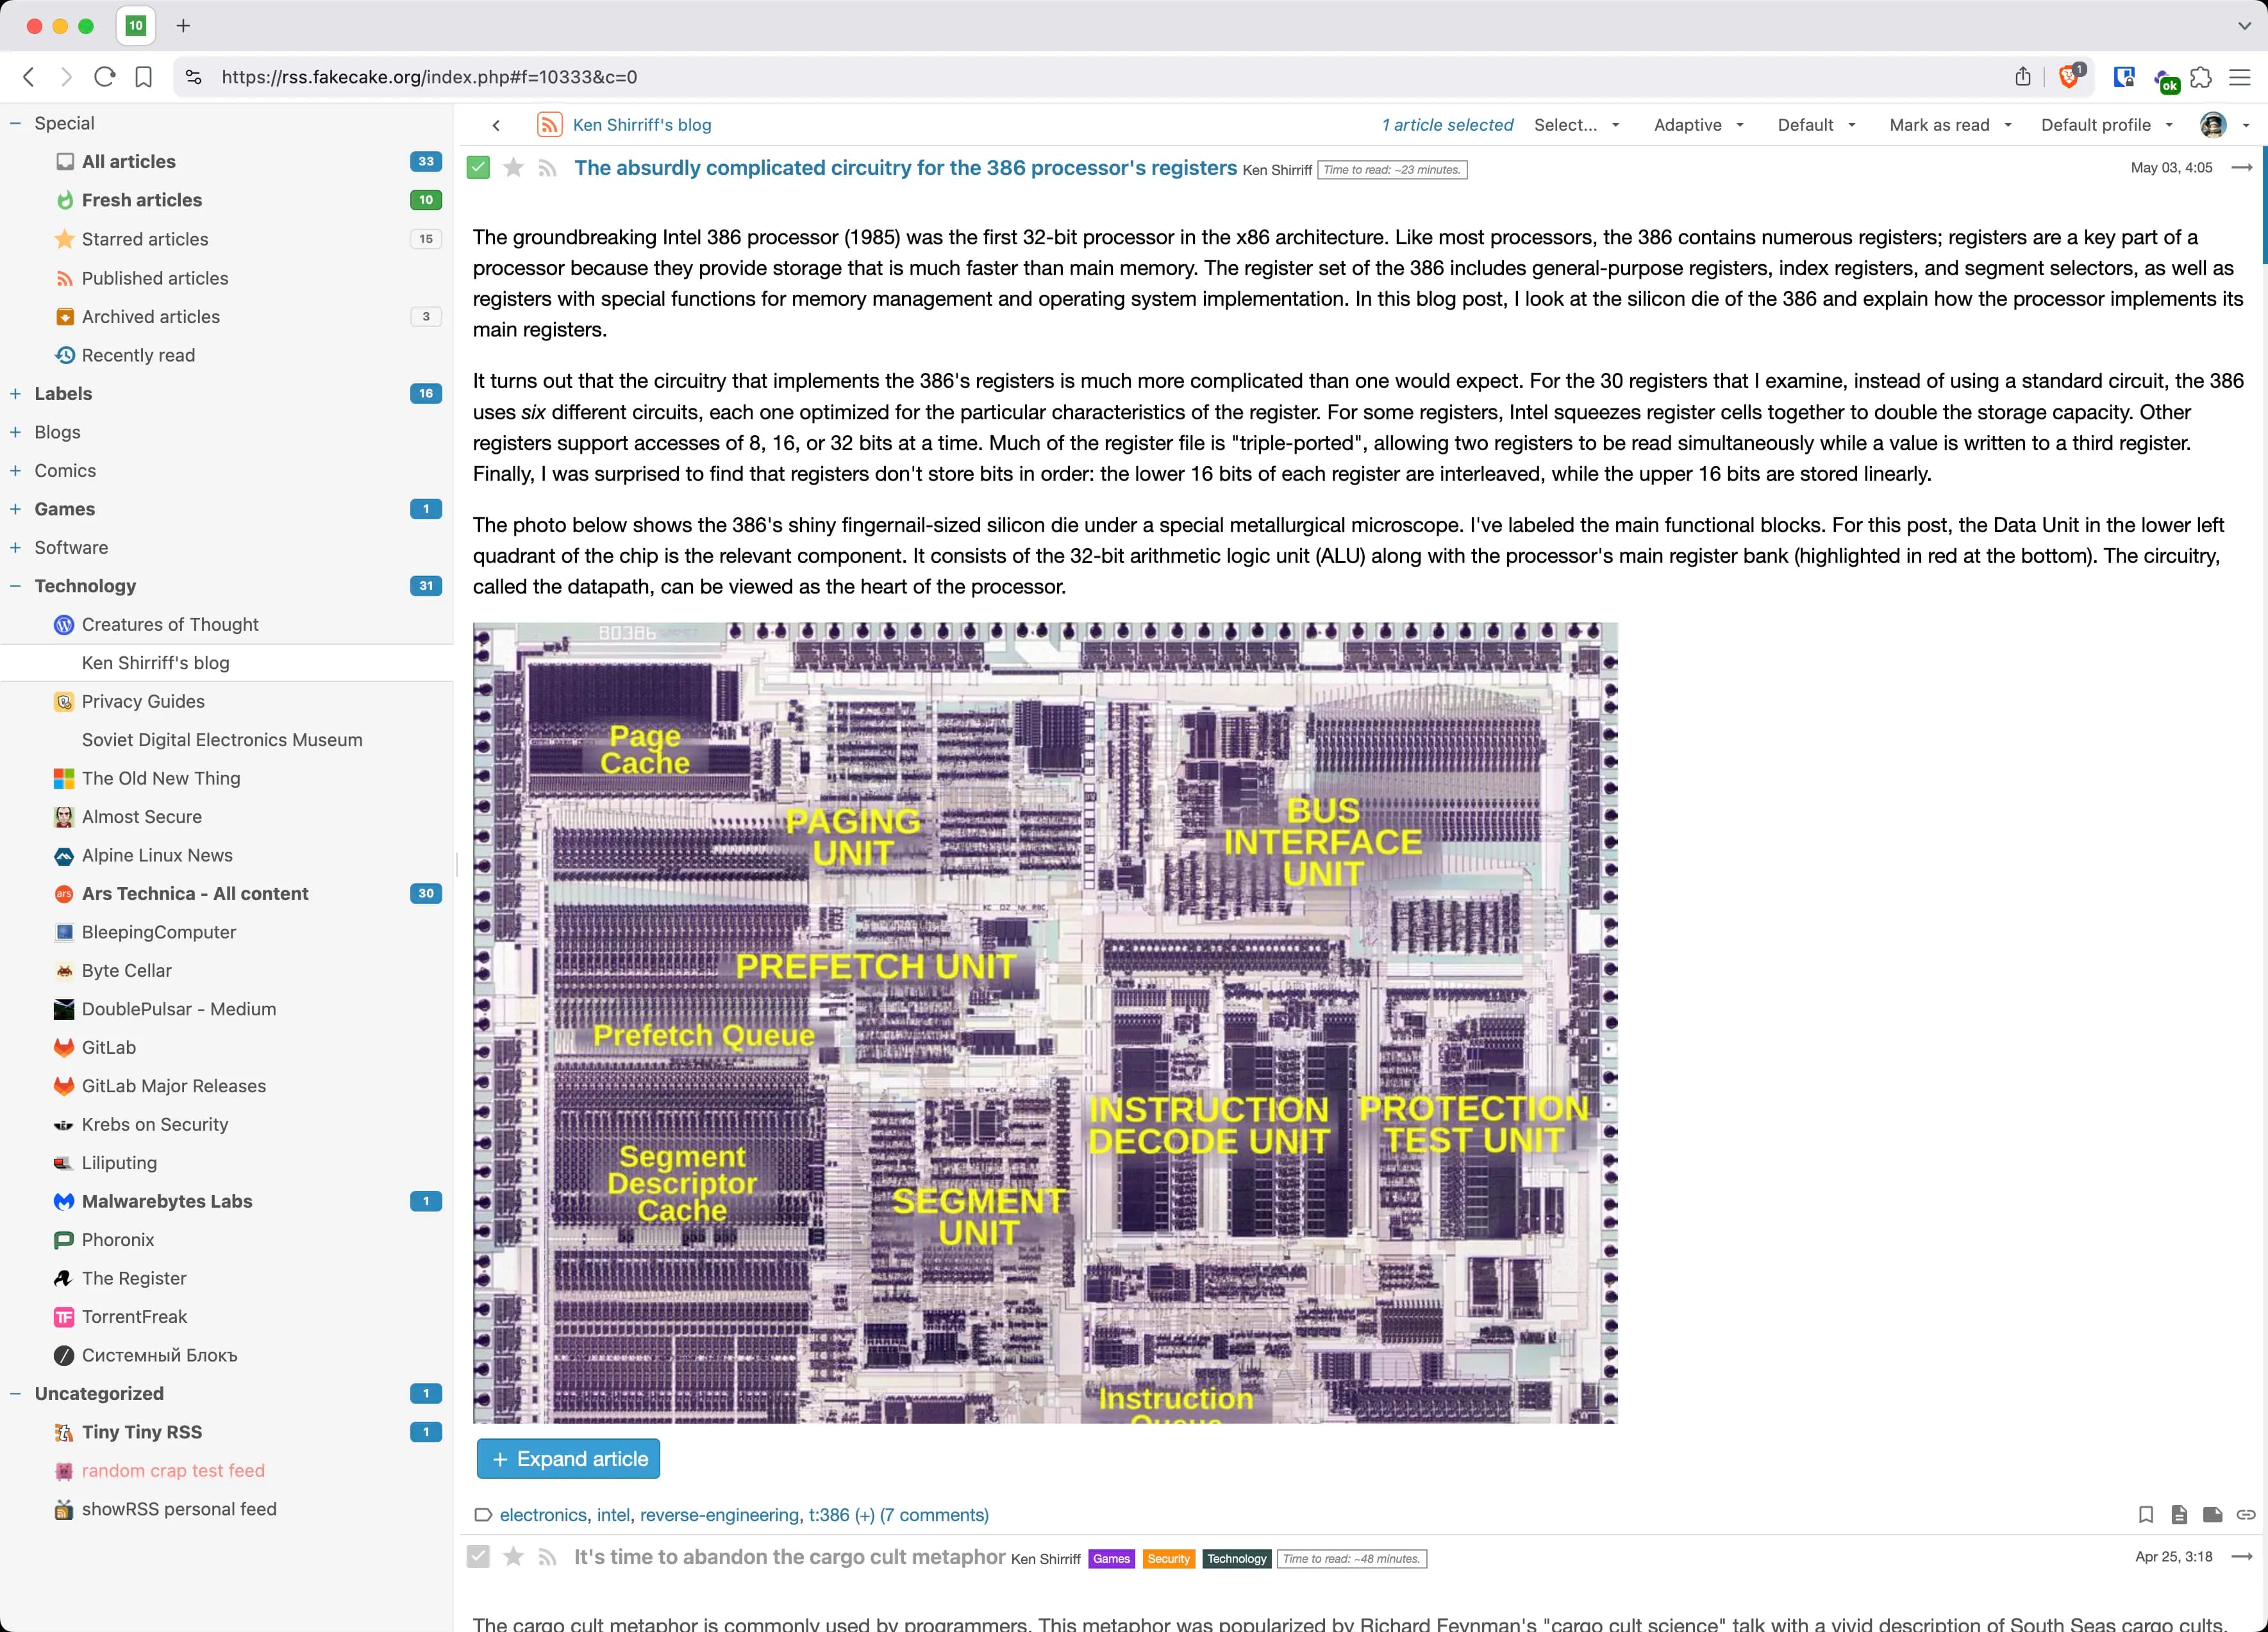Screen dimensions: 2268x1632
Task: Click the Expand article button
Action: [x=568, y=1458]
